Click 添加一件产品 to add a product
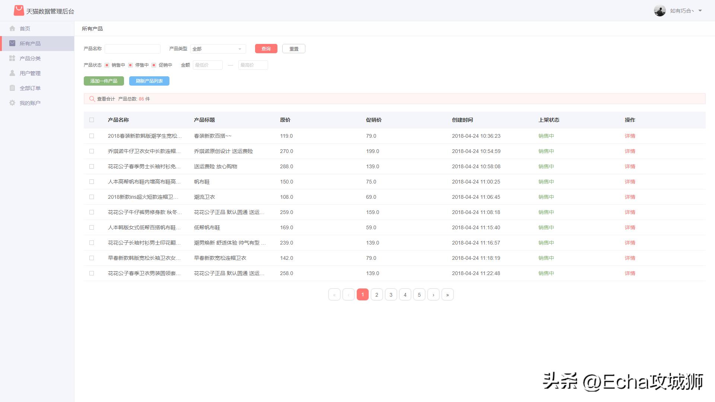 tap(104, 81)
